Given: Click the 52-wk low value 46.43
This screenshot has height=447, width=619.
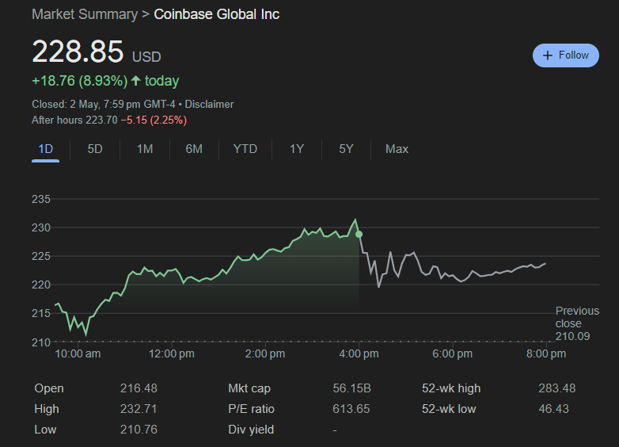Looking at the screenshot, I should (x=554, y=409).
